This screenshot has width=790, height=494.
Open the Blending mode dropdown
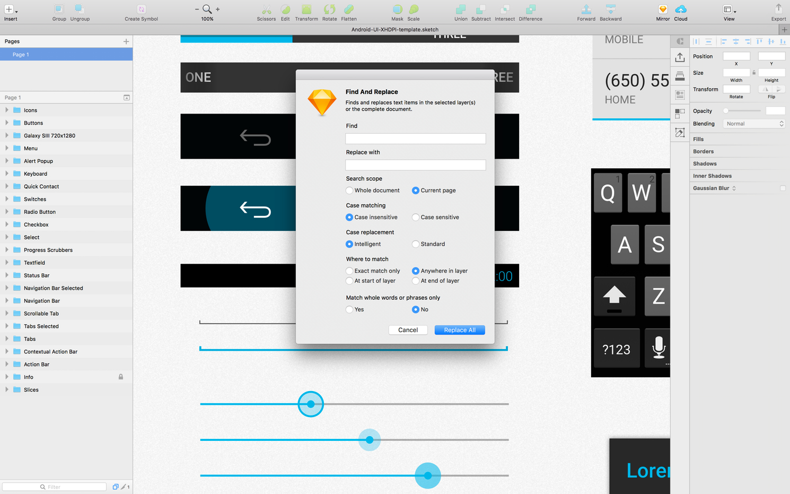tap(754, 123)
